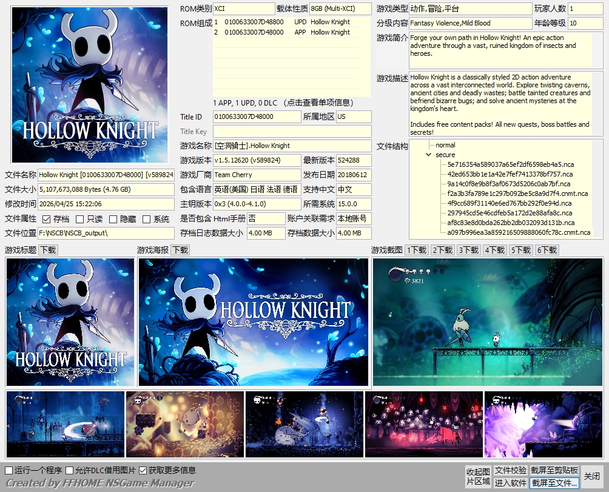Click 进入软件 enter software button

pos(510,483)
